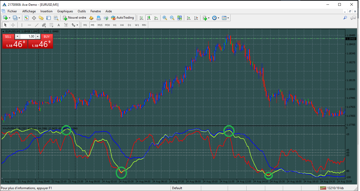
Task: Set timeframe to M30
Action: pyautogui.click(x=107, y=25)
